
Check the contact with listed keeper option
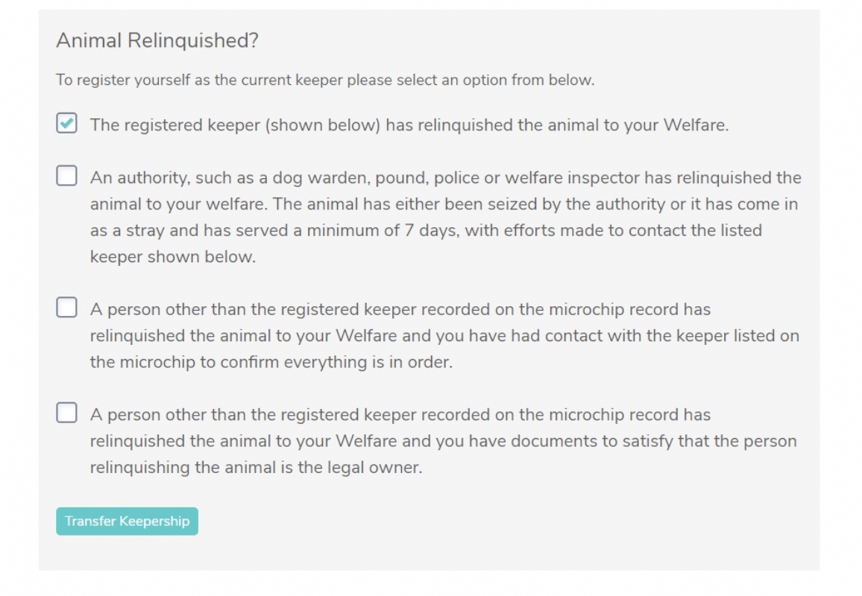[66, 307]
